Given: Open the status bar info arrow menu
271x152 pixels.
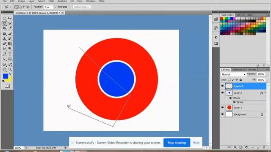Looking at the screenshot, I should 66,148.
